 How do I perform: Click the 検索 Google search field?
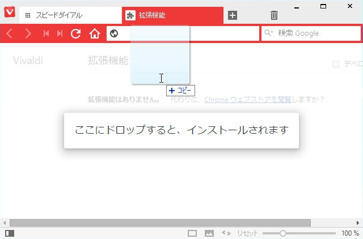(x=311, y=33)
